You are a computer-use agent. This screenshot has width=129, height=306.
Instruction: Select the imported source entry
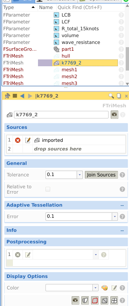(x=52, y=140)
